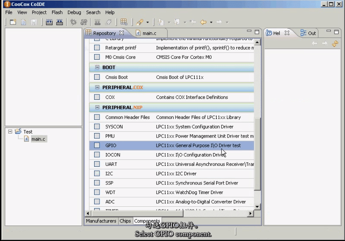
Task: Open next annotation dropdown arrow
Action: pos(169,22)
